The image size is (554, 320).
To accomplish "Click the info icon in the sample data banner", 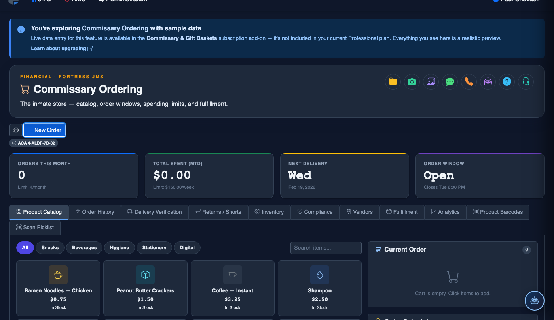I will pyautogui.click(x=21, y=30).
